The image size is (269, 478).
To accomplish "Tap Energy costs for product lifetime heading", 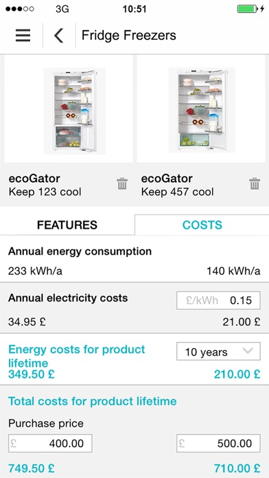I will tap(77, 356).
